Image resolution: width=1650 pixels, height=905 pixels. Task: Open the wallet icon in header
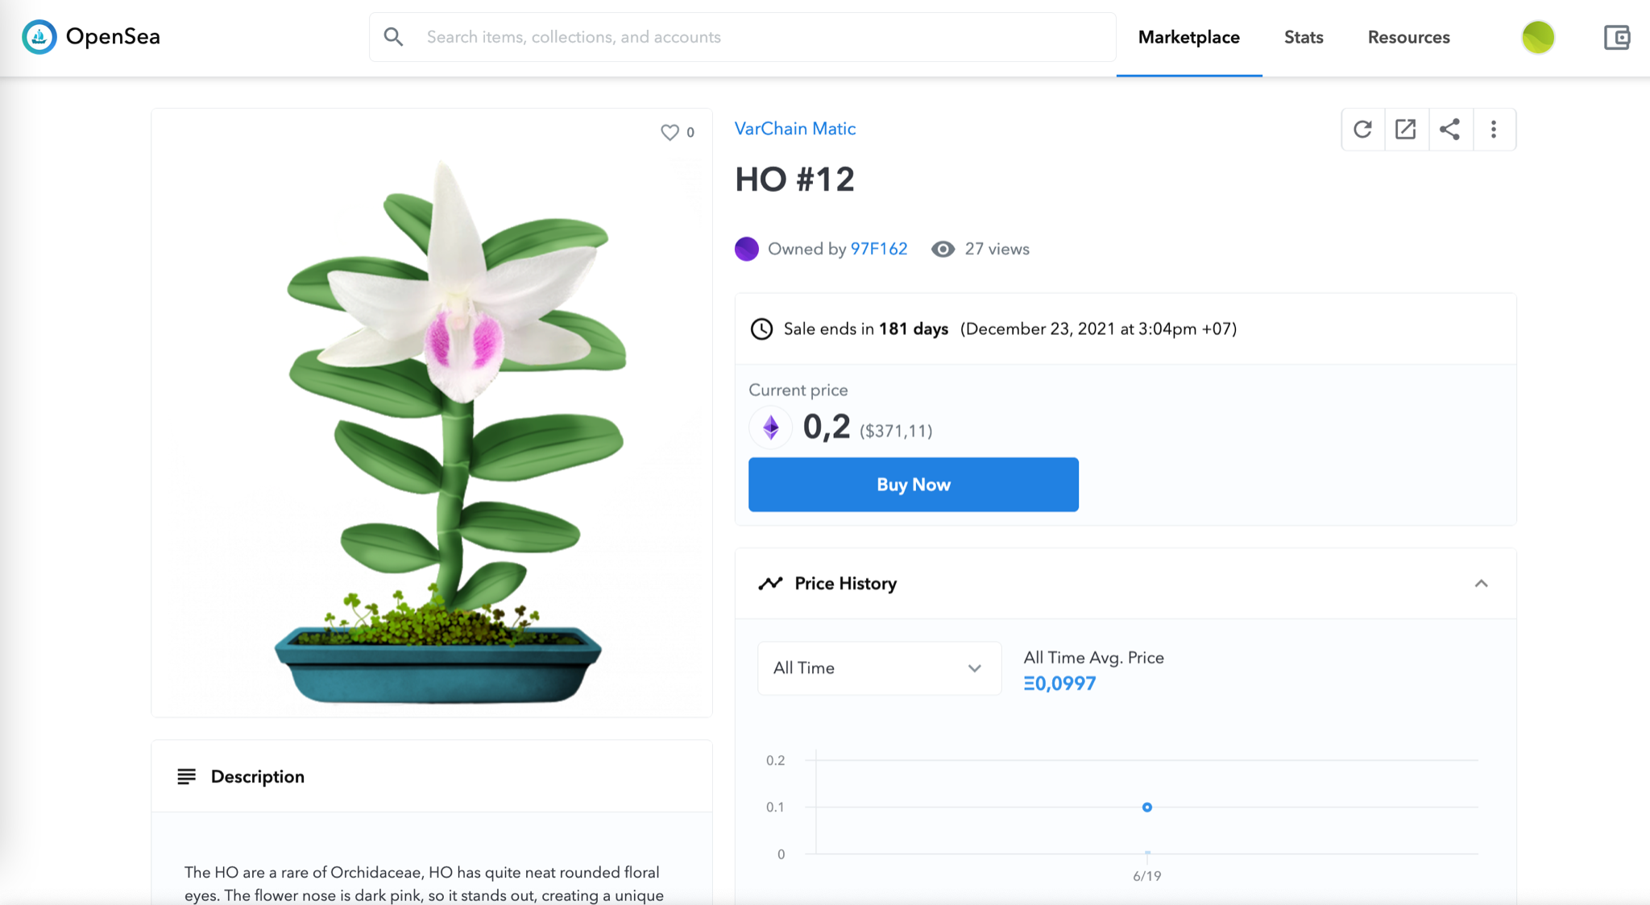[x=1616, y=37]
